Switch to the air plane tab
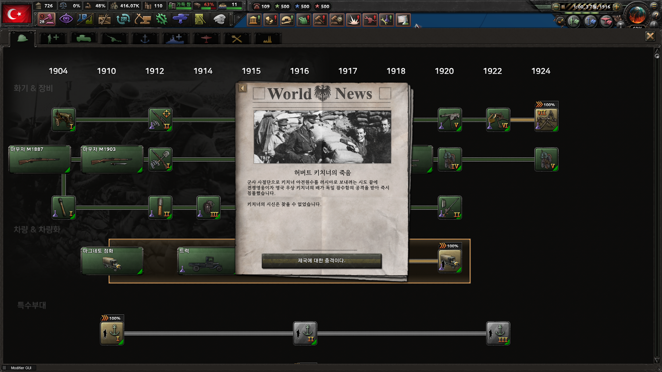 point(206,38)
